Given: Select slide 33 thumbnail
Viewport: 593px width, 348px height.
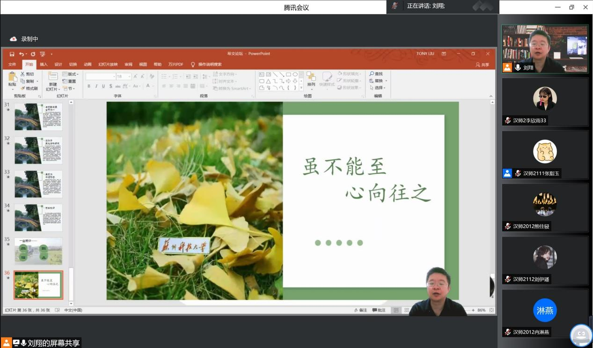Looking at the screenshot, I should click(x=38, y=184).
